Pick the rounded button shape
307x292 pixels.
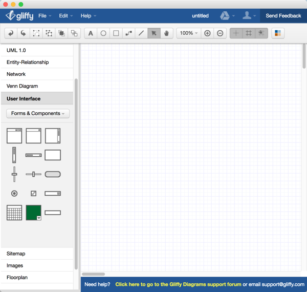53,174
